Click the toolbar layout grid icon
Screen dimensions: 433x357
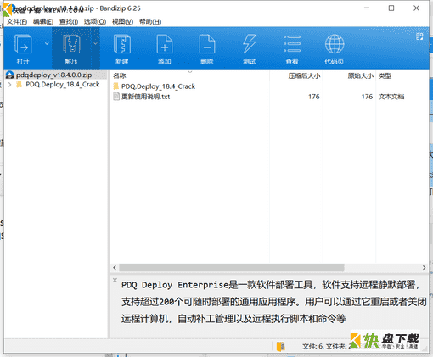[x=419, y=36]
